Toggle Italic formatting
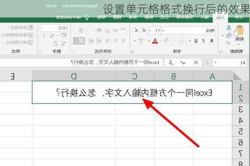Viewport: 250px width, 166px height. [204, 41]
